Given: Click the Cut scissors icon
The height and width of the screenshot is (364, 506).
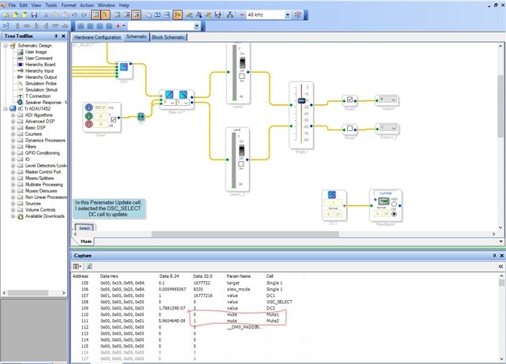Looking at the screenshot, I should click(x=46, y=15).
